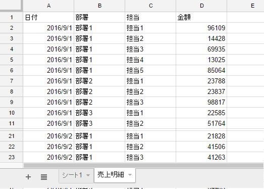Select row 1 header
This screenshot has width=264, height=189.
11,17
